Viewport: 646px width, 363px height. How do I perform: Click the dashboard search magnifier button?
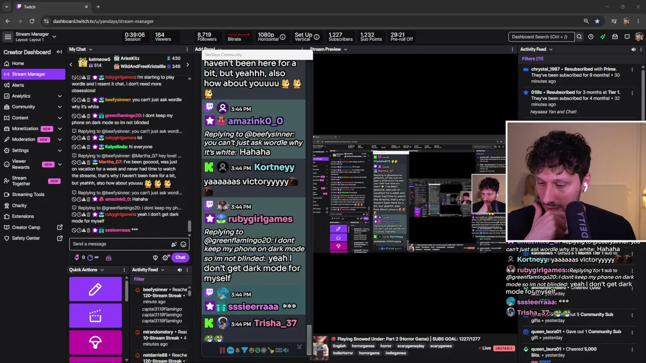[579, 37]
